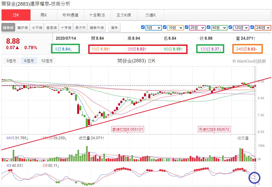Expand the 240日 period dropdown
This screenshot has width=272, height=187.
pyautogui.click(x=263, y=28)
